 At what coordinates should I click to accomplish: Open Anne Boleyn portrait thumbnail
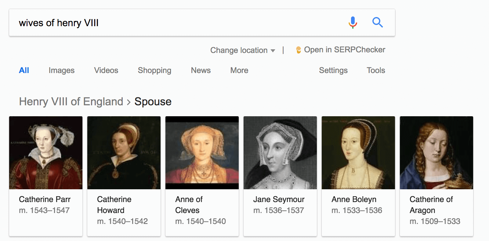[x=358, y=153]
